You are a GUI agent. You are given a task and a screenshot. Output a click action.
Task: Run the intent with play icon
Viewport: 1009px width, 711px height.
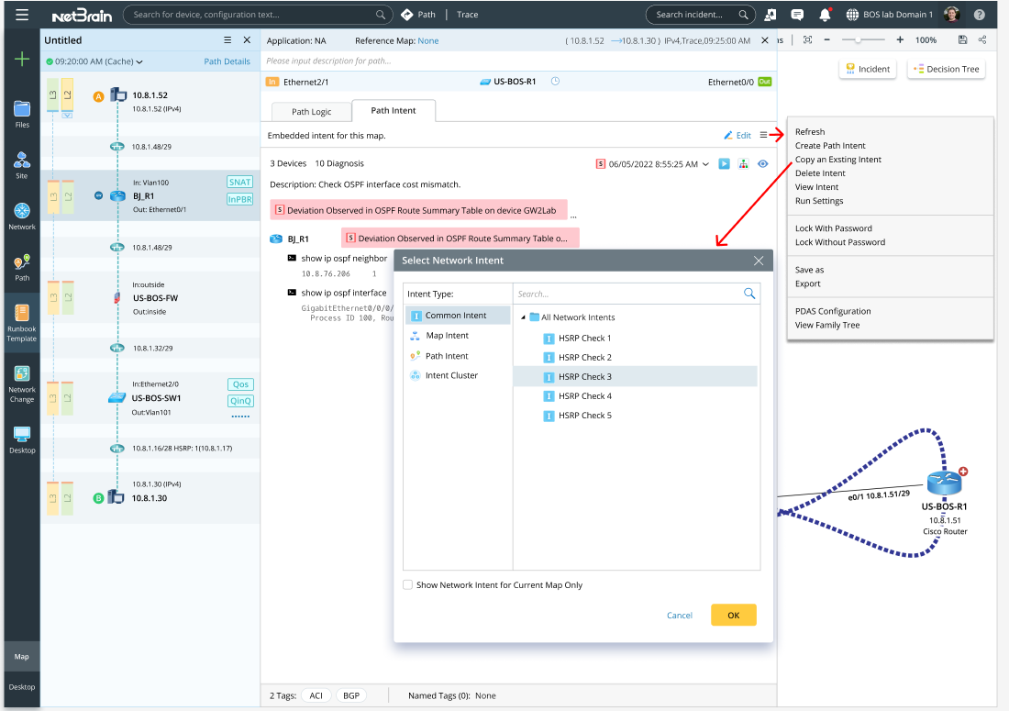pyautogui.click(x=724, y=163)
